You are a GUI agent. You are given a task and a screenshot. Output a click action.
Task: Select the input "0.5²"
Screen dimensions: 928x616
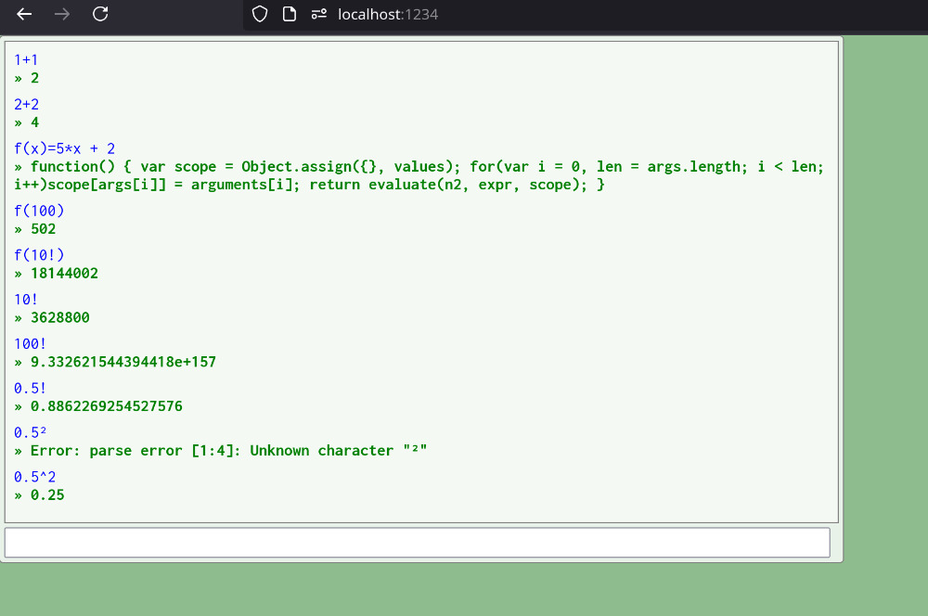click(x=31, y=432)
